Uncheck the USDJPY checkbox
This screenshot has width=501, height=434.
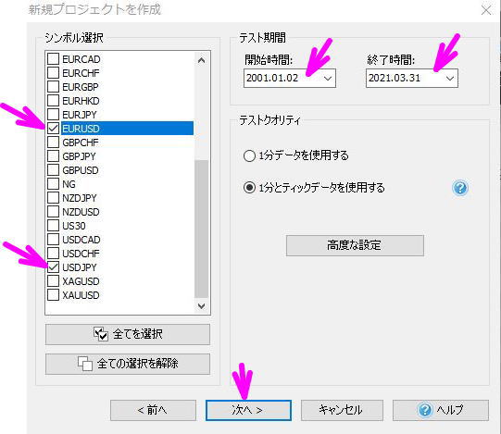(x=53, y=267)
